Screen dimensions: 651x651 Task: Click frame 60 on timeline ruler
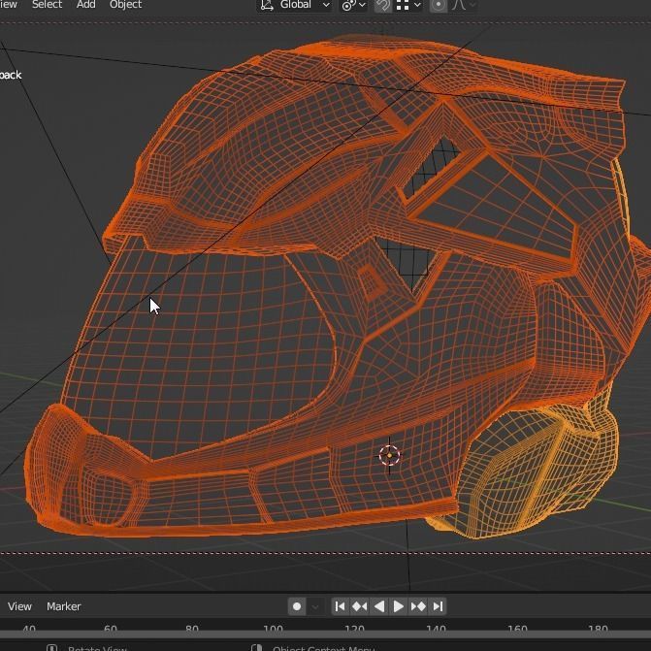click(x=111, y=630)
